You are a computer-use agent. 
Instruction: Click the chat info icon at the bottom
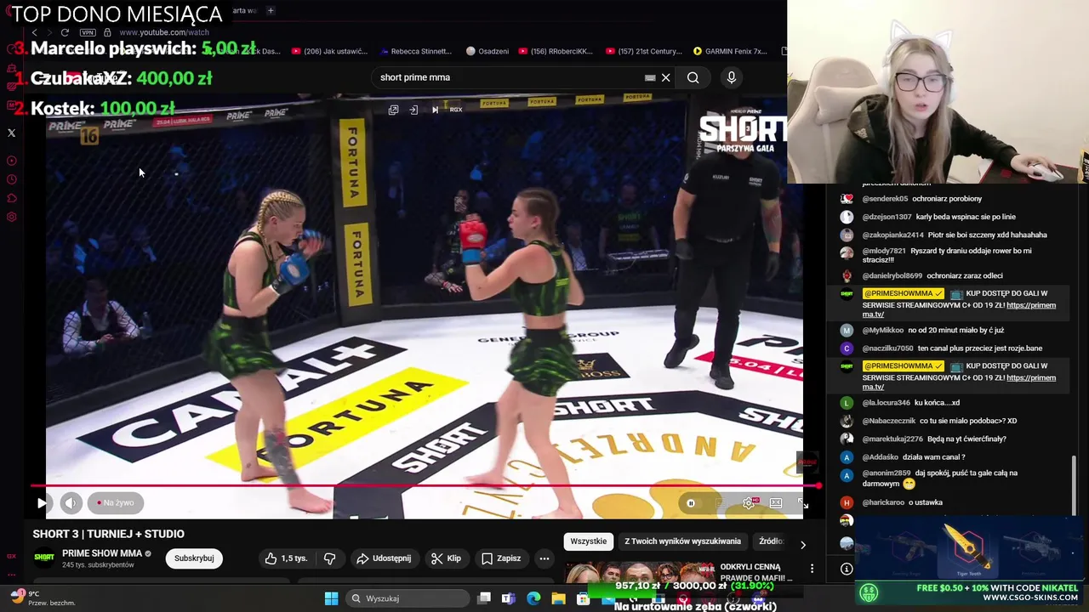847,569
